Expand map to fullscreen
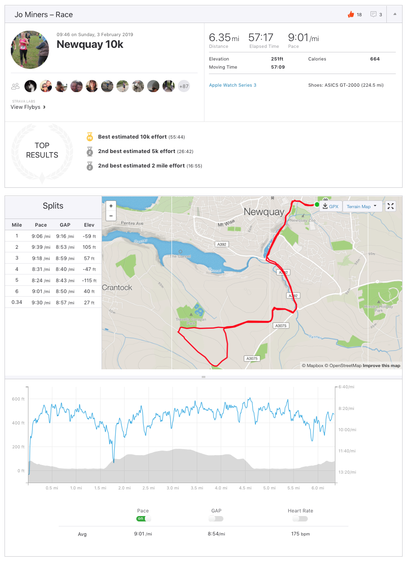This screenshot has width=408, height=563. click(x=391, y=206)
